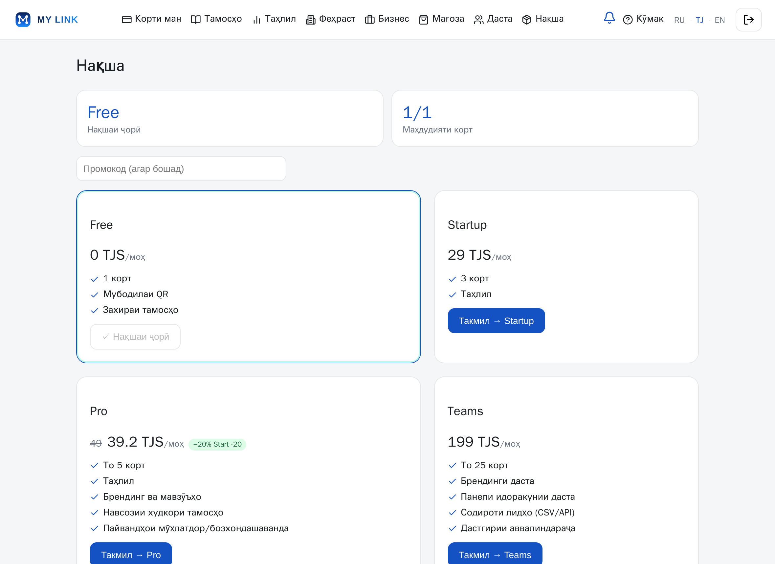
Task: Click the package icon beside Нақша
Action: [526, 20]
